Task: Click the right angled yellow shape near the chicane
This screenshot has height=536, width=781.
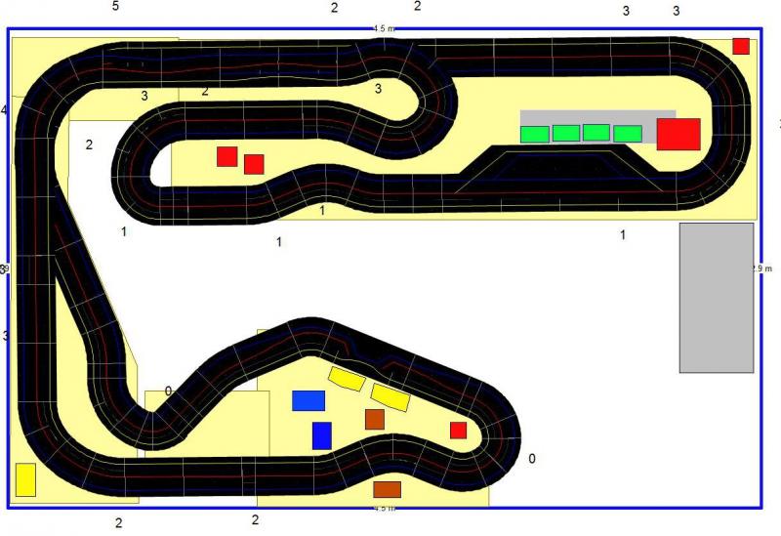Action: click(390, 396)
